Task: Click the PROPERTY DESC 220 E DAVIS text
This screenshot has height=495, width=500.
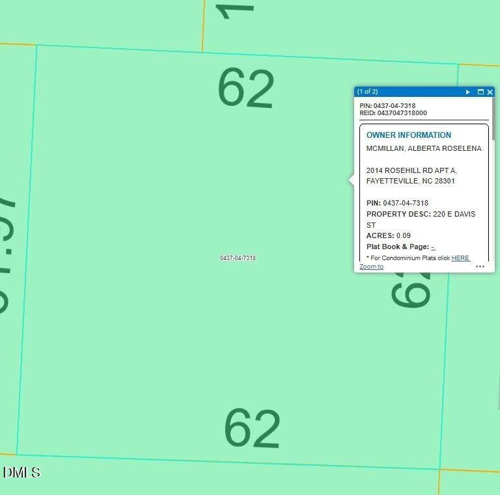Action: click(421, 219)
